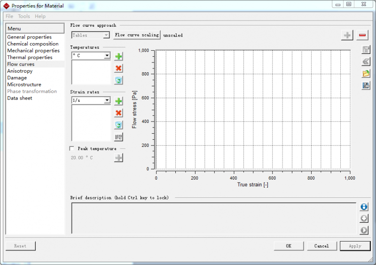Click the Cancel button
Viewport: 376px width, 265px height.
coord(322,246)
